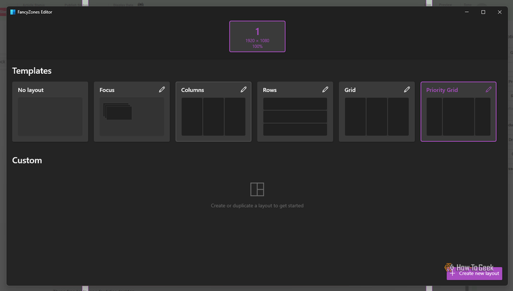The image size is (513, 291).
Task: Edit the Focus template with pencil icon
Action: 162,90
